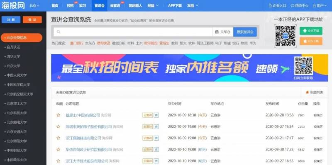The height and width of the screenshot is (165, 332).
Task: Click the orange 登录 button
Action: tap(32, 19)
